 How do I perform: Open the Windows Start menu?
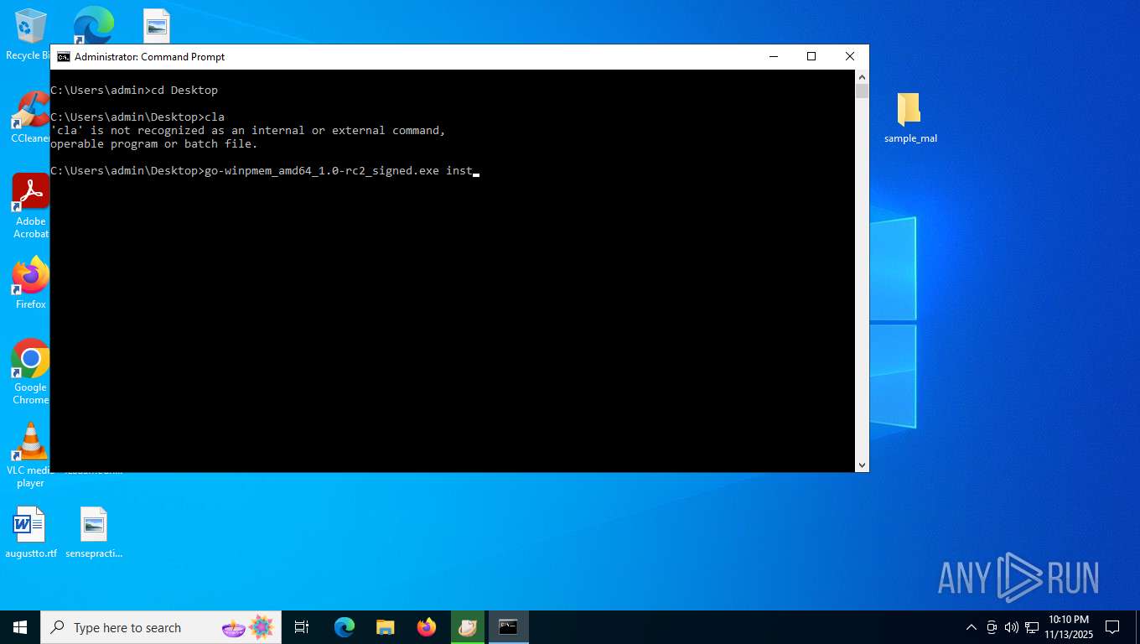click(x=20, y=627)
